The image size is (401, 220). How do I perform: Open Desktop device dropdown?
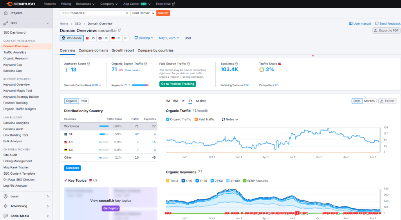coord(144,38)
